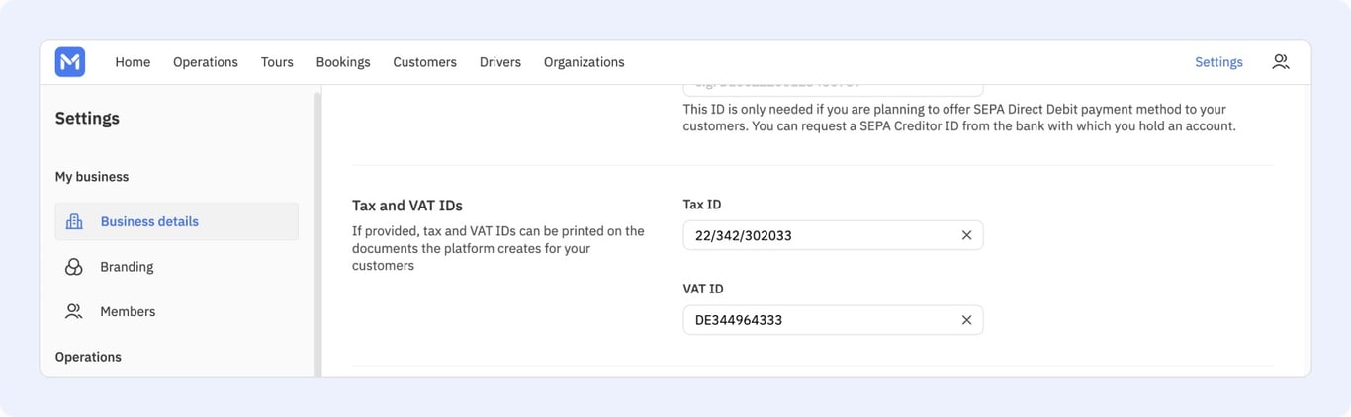The image size is (1351, 417).
Task: Open Organizations in navigation bar
Action: pos(584,62)
